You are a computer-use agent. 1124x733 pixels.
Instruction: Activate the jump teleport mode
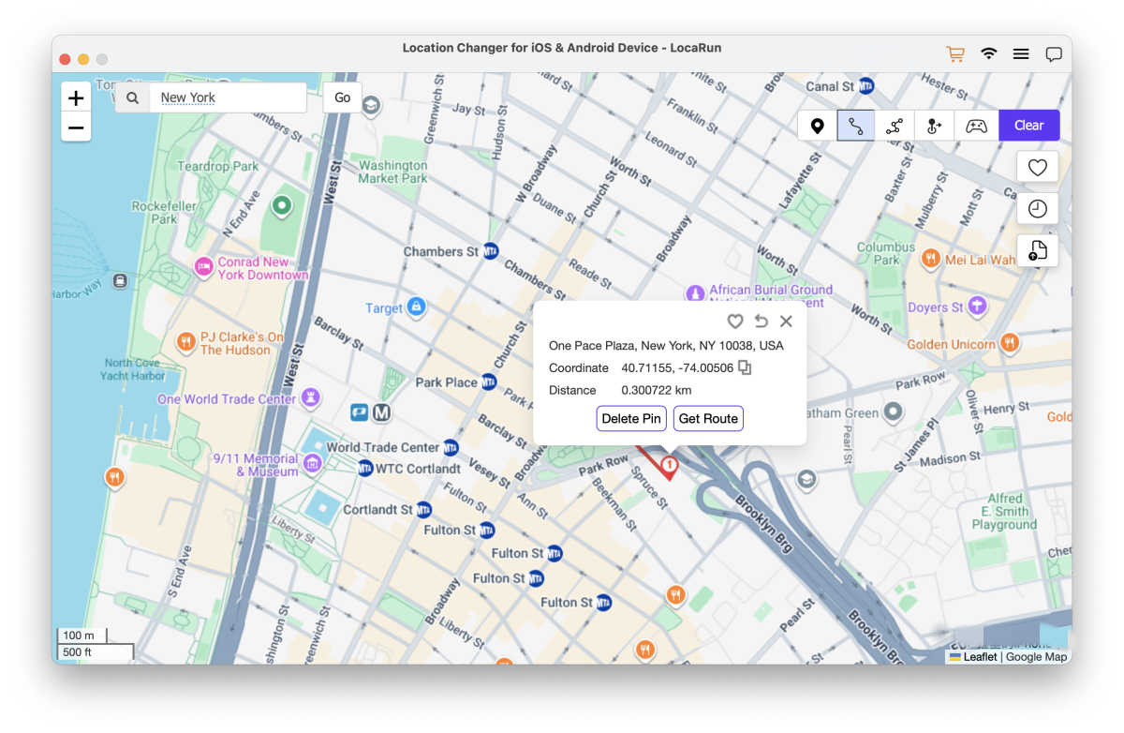pos(934,126)
